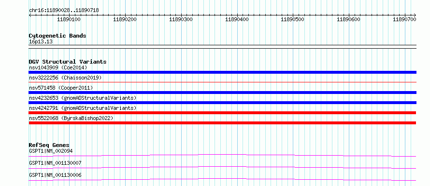Click ruler position label 11890500
430x186 pixels.
tap(293, 19)
